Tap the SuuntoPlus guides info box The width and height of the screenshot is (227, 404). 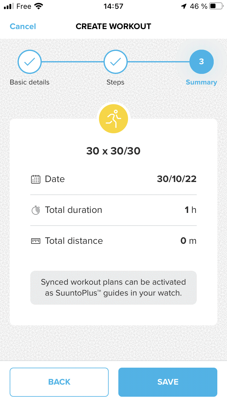(x=113, y=287)
